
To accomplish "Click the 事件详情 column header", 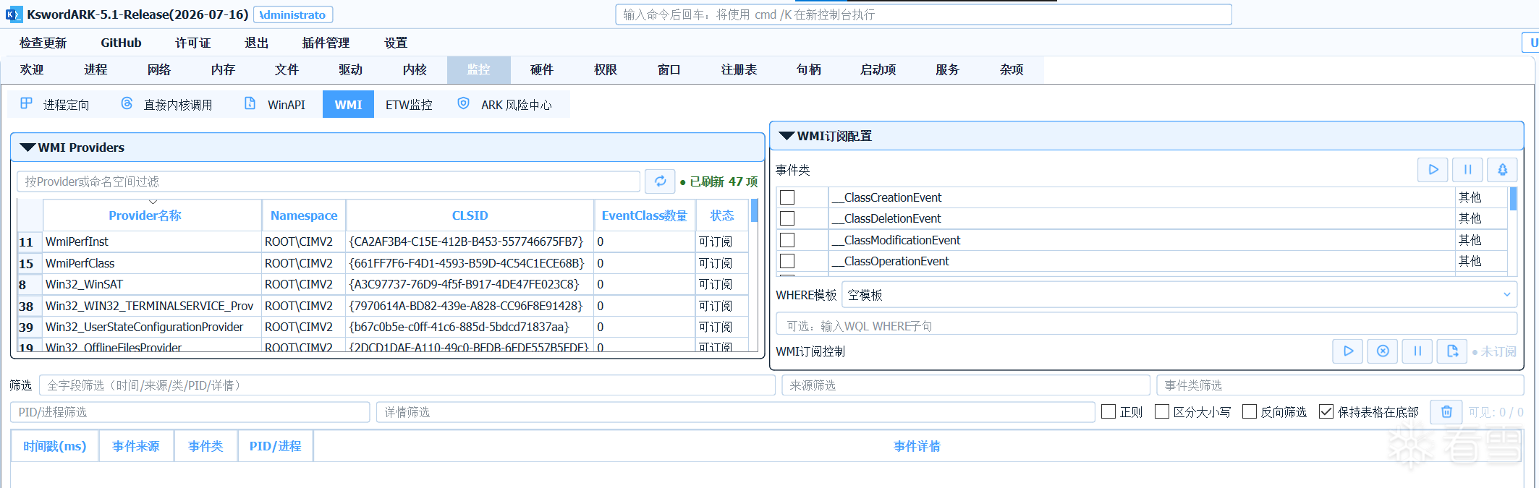I will [917, 446].
